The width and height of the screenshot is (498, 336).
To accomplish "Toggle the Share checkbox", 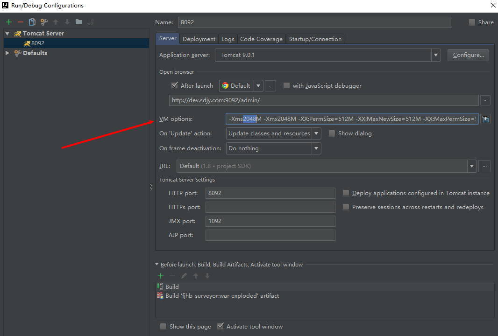I will click(x=472, y=22).
